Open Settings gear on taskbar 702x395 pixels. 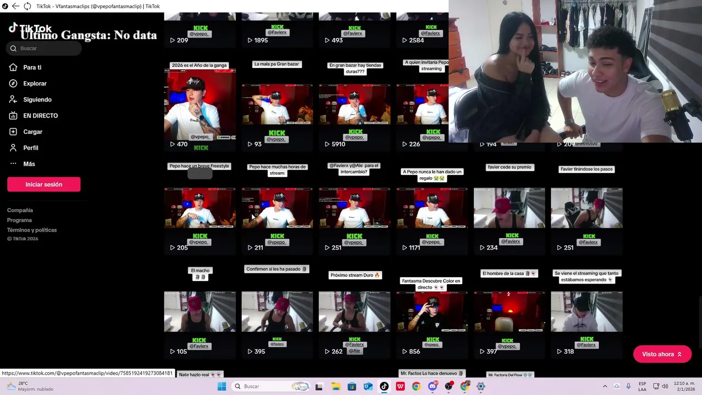[481, 386]
